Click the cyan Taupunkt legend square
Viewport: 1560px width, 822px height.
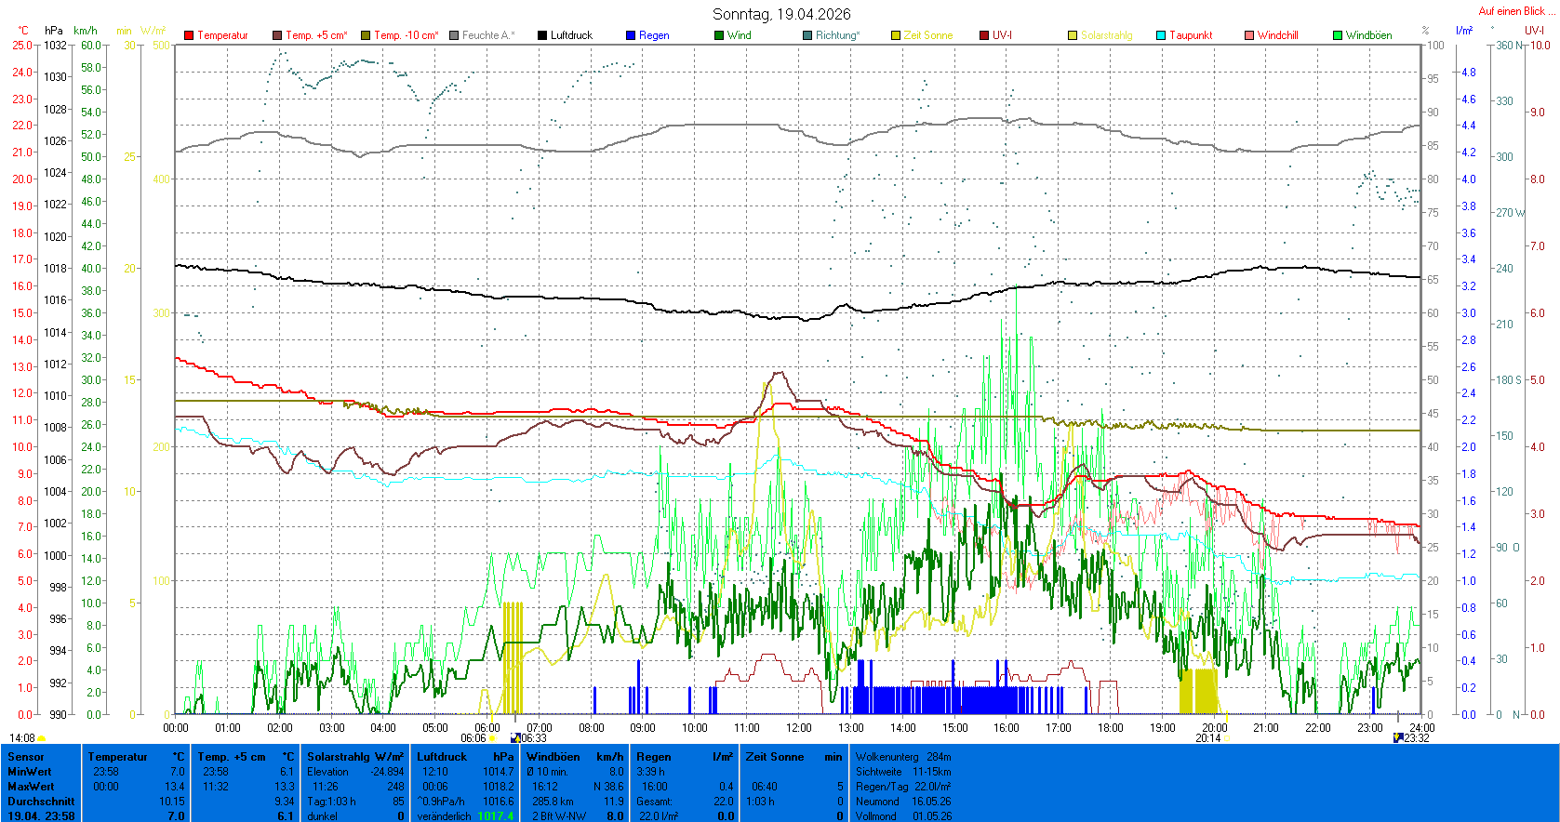click(1161, 35)
